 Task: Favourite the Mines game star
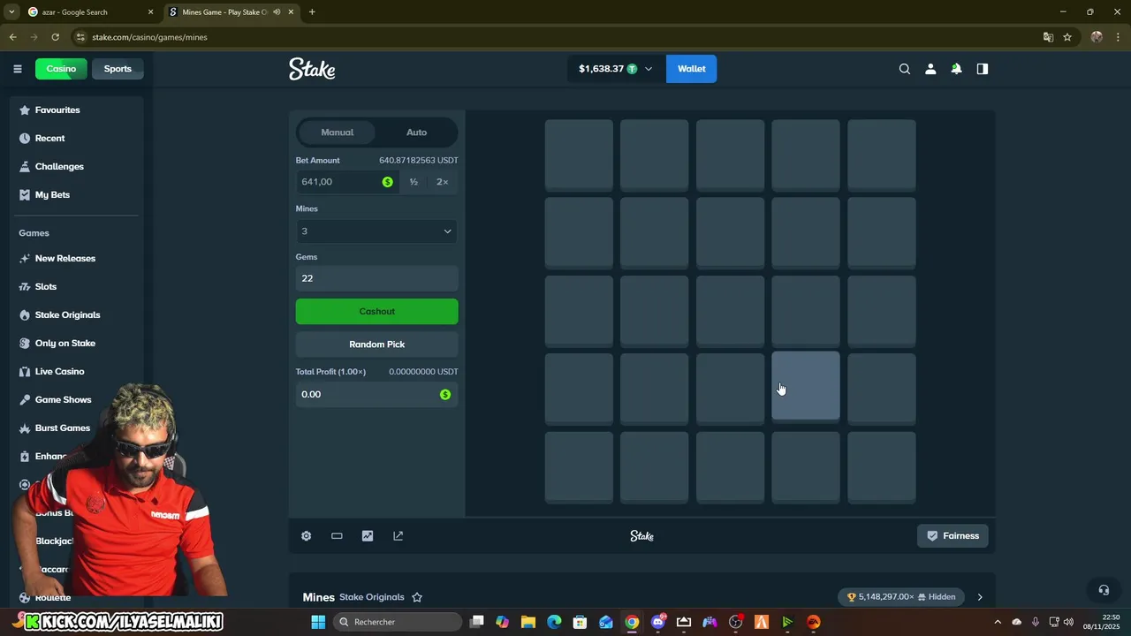(x=417, y=597)
